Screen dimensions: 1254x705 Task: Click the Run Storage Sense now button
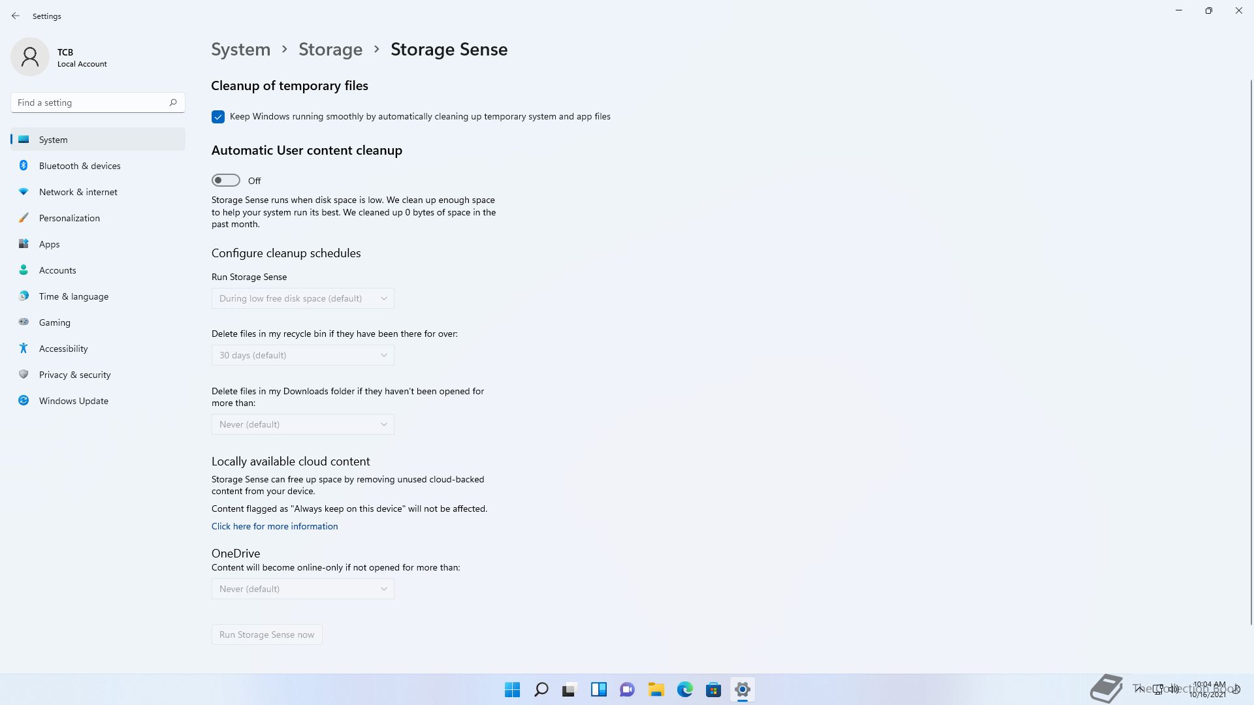266,634
